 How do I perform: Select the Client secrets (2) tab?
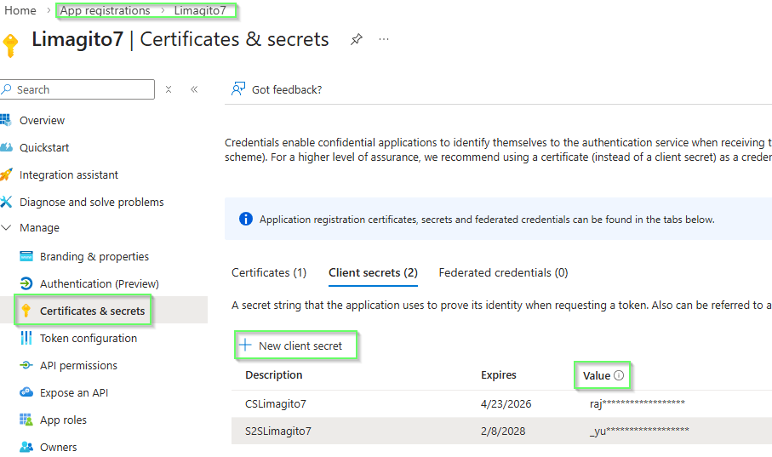(373, 273)
